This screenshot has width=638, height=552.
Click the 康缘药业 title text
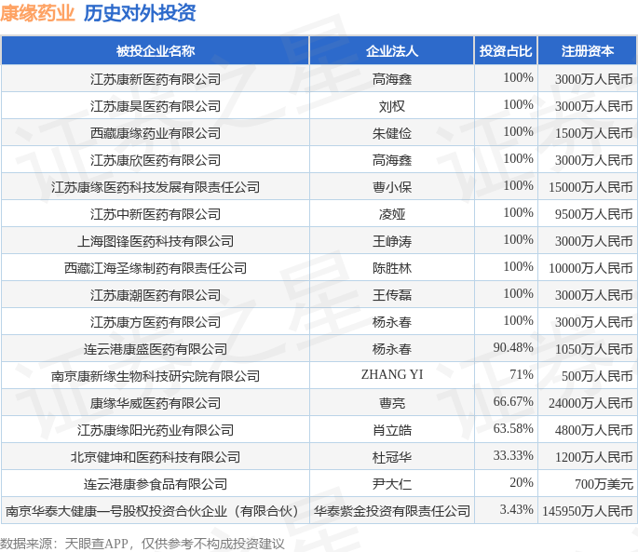(37, 13)
